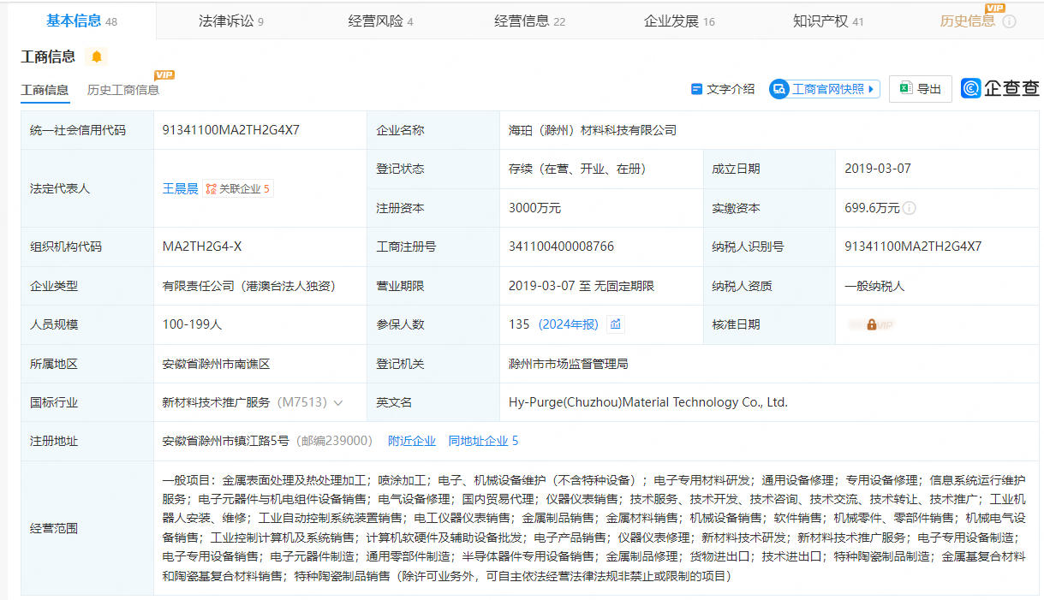Open 关联企业 5 related companies tag
1044x600 pixels.
coord(238,188)
